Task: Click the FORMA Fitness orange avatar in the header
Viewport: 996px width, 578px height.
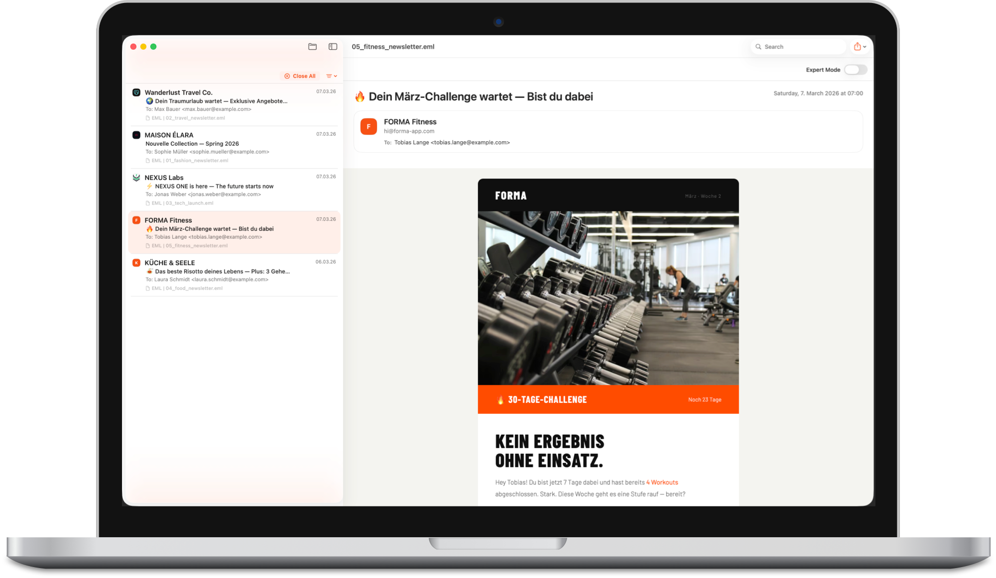Action: 369,127
